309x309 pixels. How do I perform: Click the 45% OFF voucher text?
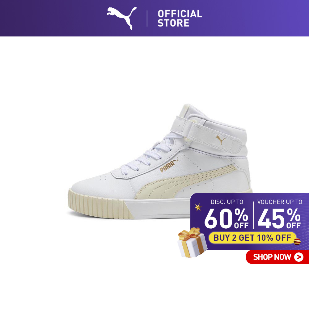tap(279, 218)
